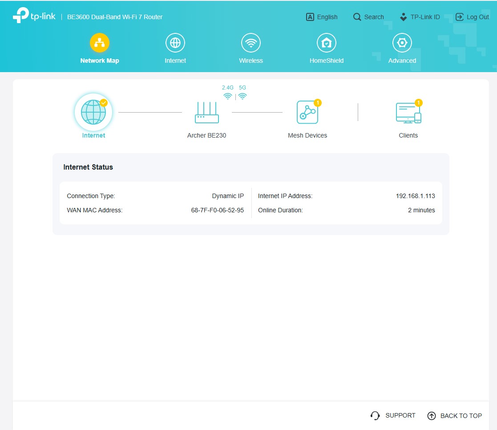Click the Mesh Devices count badge
The height and width of the screenshot is (430, 497).
(x=318, y=103)
